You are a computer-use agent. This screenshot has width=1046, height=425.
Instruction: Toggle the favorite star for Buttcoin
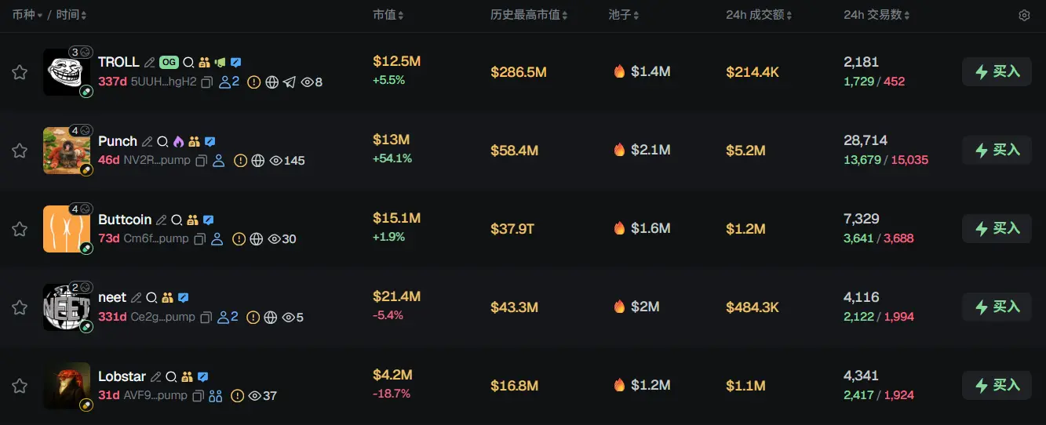pos(20,229)
